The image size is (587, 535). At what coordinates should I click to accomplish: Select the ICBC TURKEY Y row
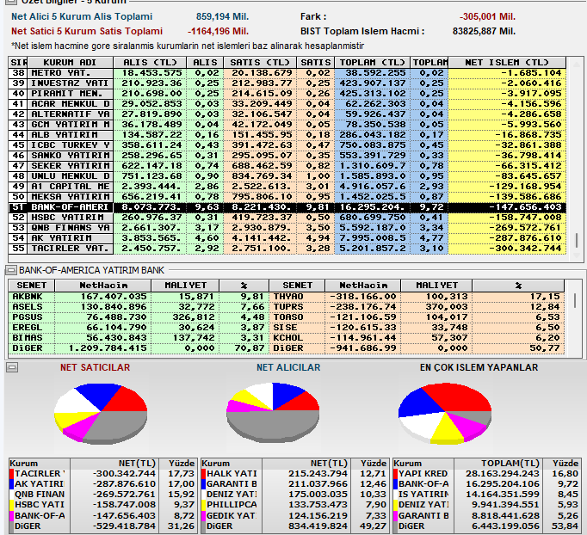287,145
